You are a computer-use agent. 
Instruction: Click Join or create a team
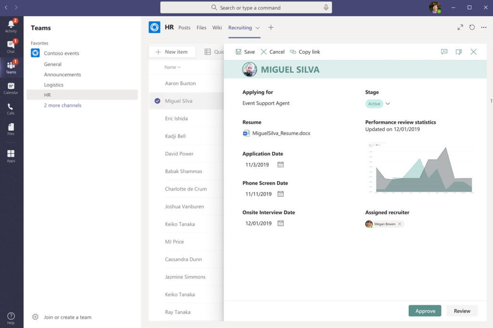click(67, 317)
